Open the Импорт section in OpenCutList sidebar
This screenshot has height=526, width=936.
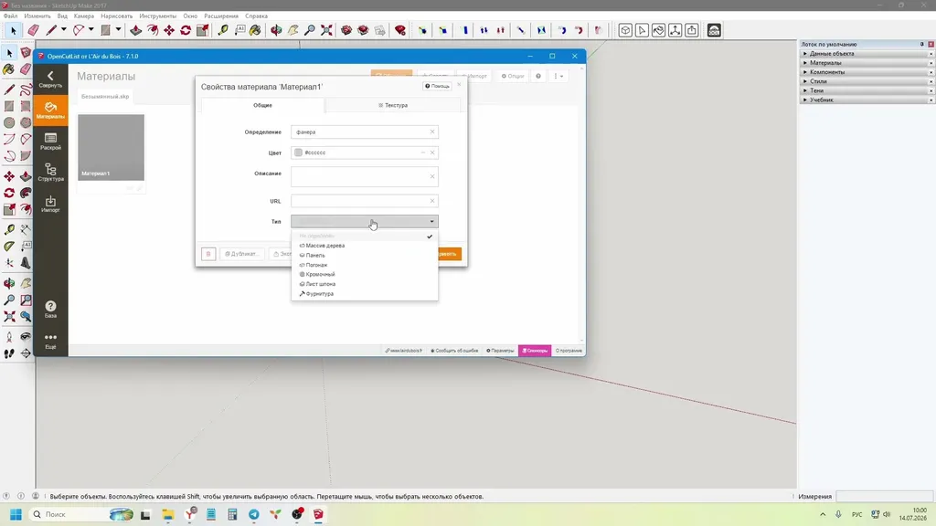pyautogui.click(x=51, y=204)
